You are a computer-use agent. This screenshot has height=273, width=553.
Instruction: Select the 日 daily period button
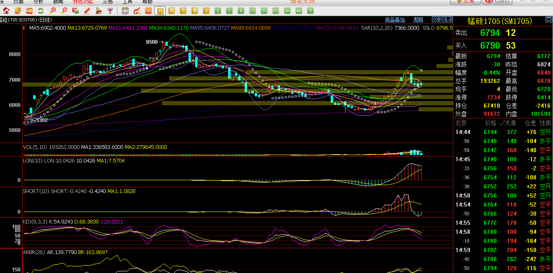pos(160,11)
